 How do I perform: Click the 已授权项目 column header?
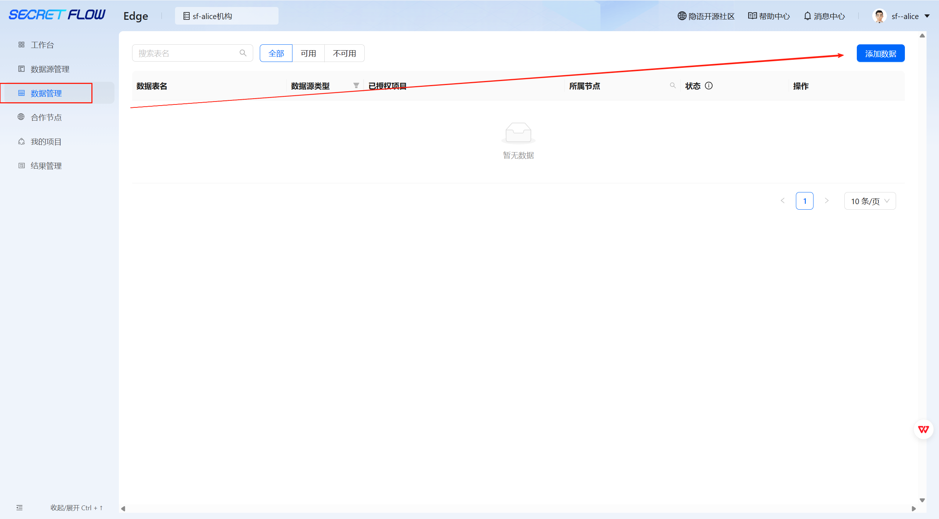387,86
